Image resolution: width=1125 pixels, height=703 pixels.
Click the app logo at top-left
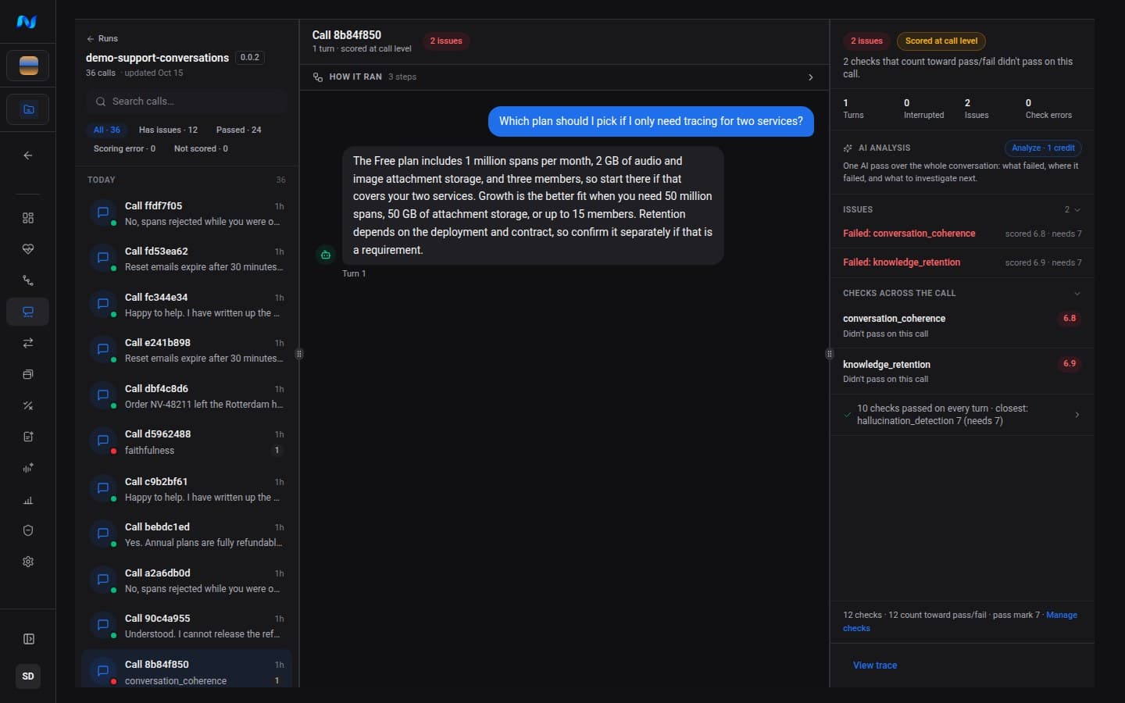[x=27, y=22]
